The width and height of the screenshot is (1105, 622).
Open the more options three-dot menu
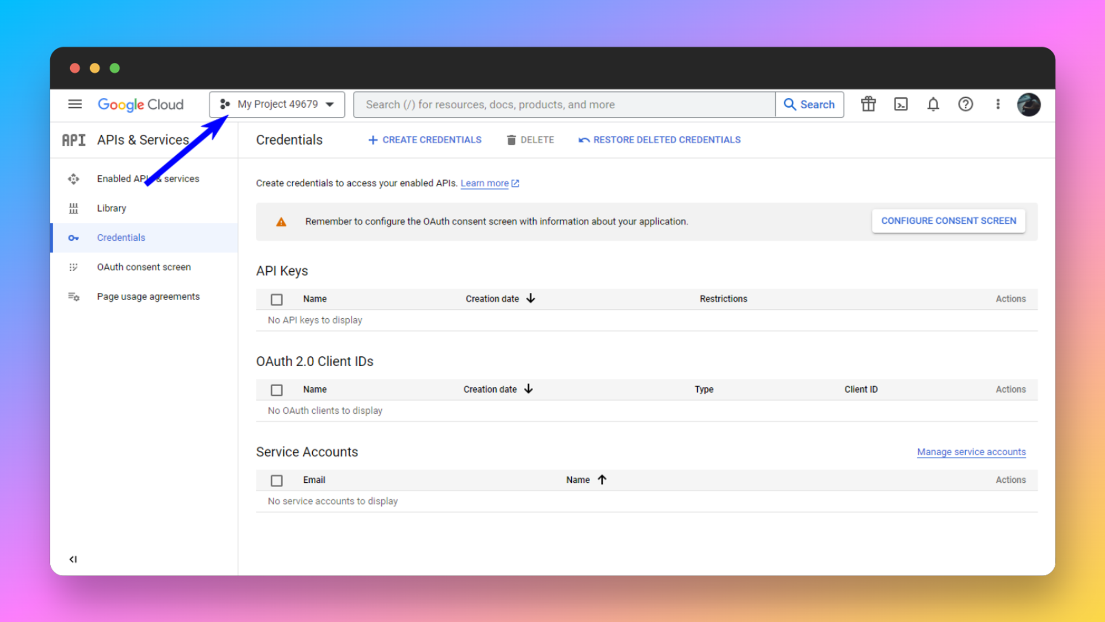[x=998, y=104]
